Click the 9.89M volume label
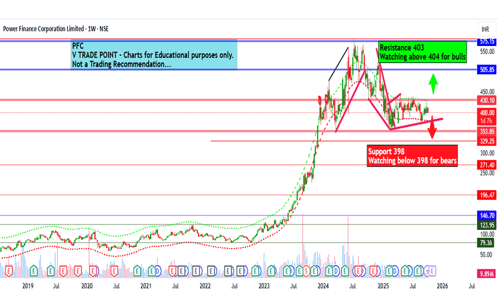The height and width of the screenshot is (294, 498). coord(487,274)
